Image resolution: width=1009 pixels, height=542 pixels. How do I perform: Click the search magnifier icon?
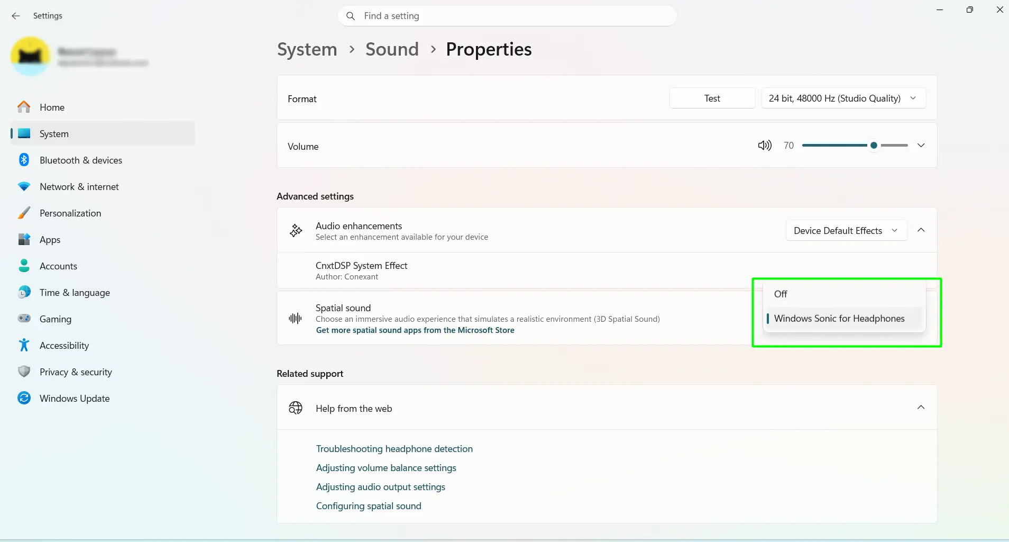tap(350, 16)
